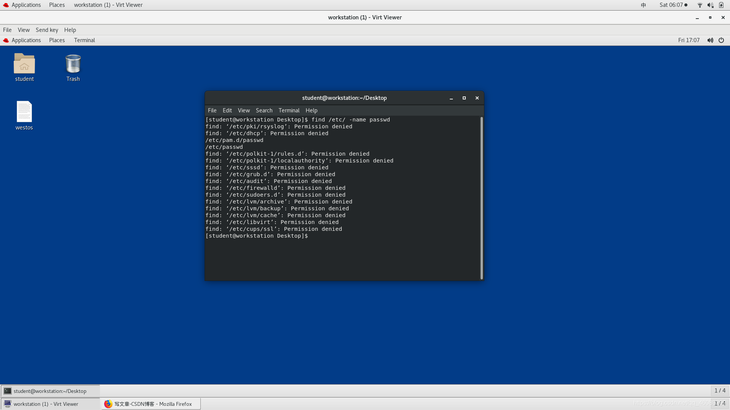730x410 pixels.
Task: Open the student home folder icon
Action: [x=24, y=64]
